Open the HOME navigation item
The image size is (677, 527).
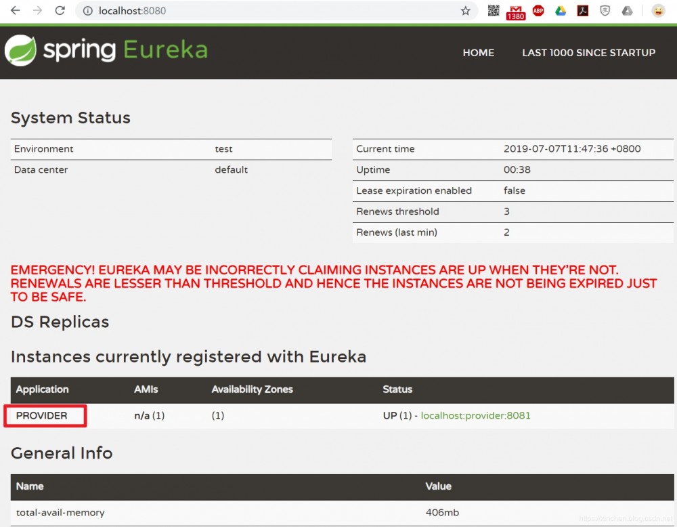(x=479, y=53)
